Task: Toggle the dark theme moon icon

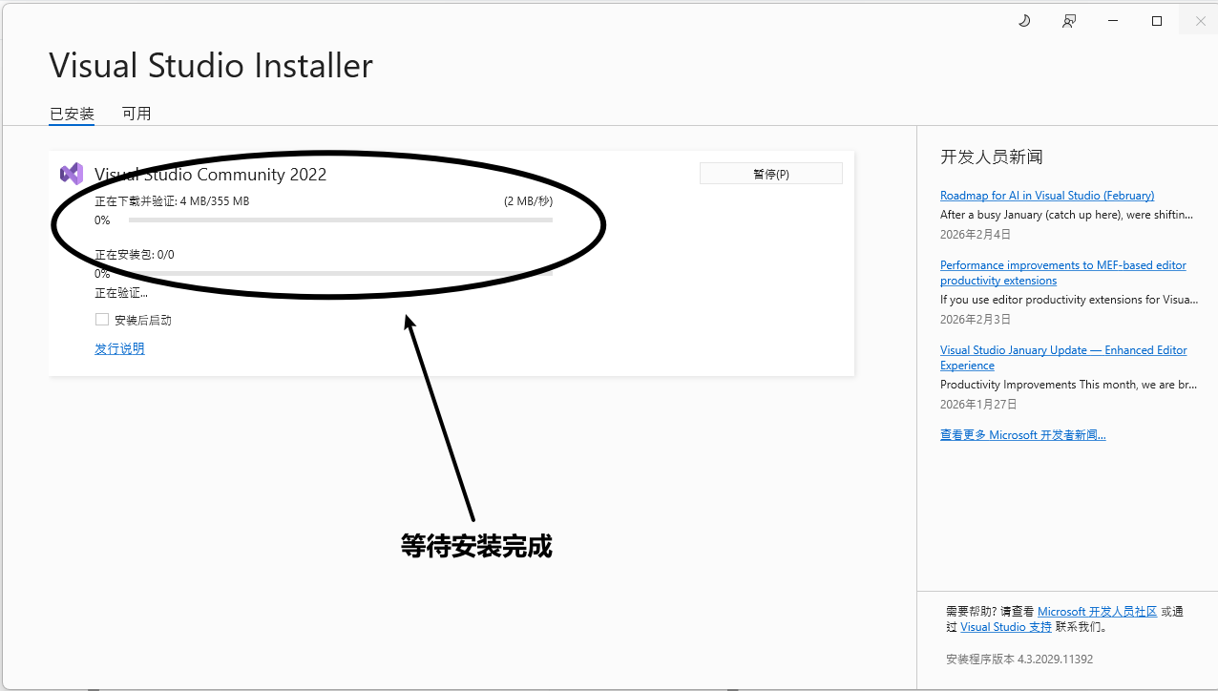Action: coord(1024,21)
